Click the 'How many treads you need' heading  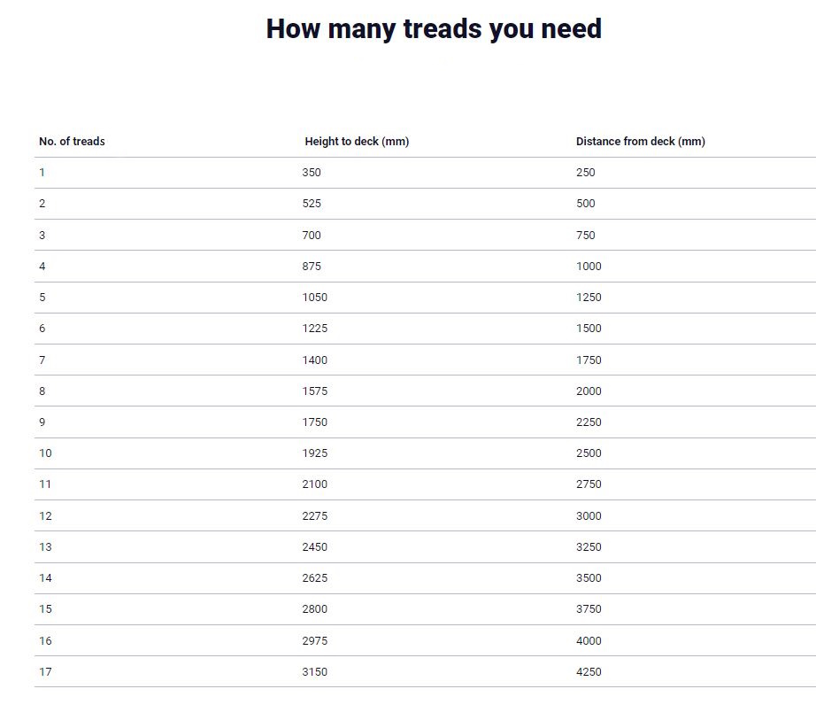[x=434, y=29]
